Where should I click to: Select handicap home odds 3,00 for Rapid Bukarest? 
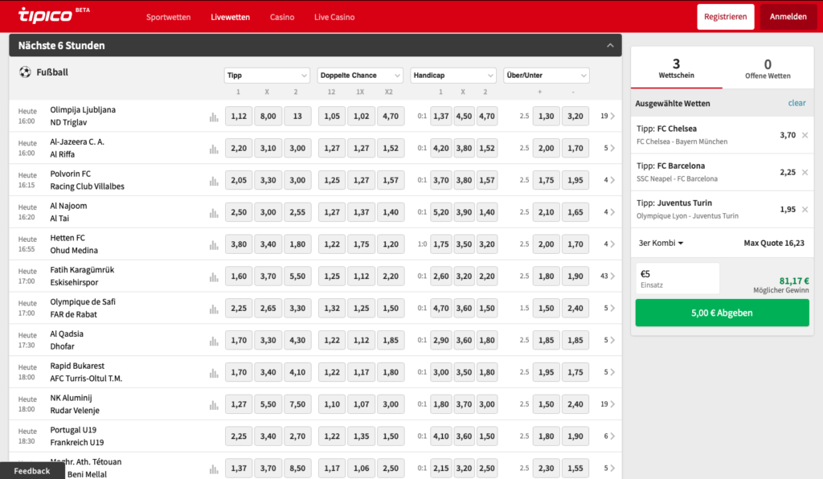(441, 372)
